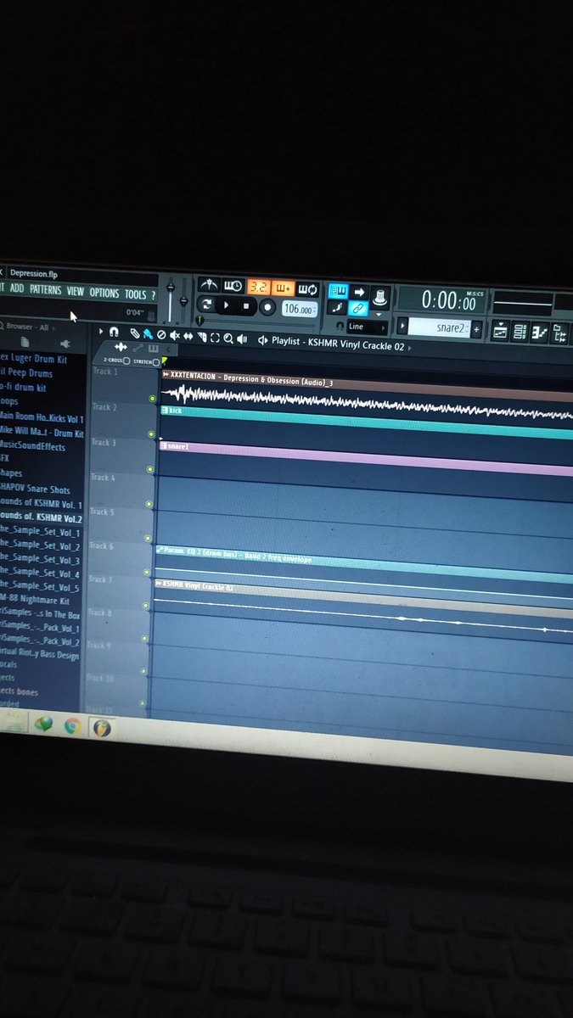Select the slice tool in playlist
Image resolution: width=573 pixels, height=1018 pixels.
click(x=202, y=337)
